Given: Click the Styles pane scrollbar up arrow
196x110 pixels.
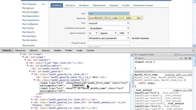Looking at the screenshot, I should (x=194, y=55).
